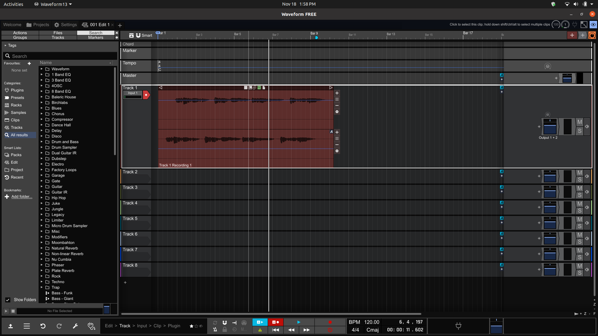This screenshot has height=336, width=598.
Task: Expand the Tags section
Action: (5, 45)
